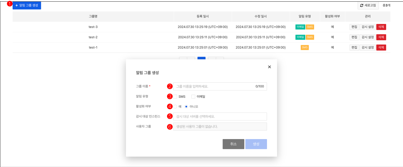This screenshot has height=167, width=403.
Task: Open the 사용자 그룹 dropdown
Action: [x=220, y=127]
